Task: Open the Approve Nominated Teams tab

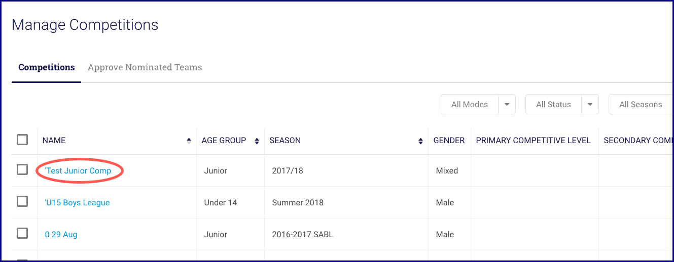Action: [145, 67]
